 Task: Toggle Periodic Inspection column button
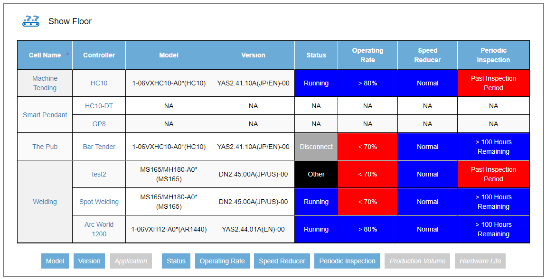347,261
